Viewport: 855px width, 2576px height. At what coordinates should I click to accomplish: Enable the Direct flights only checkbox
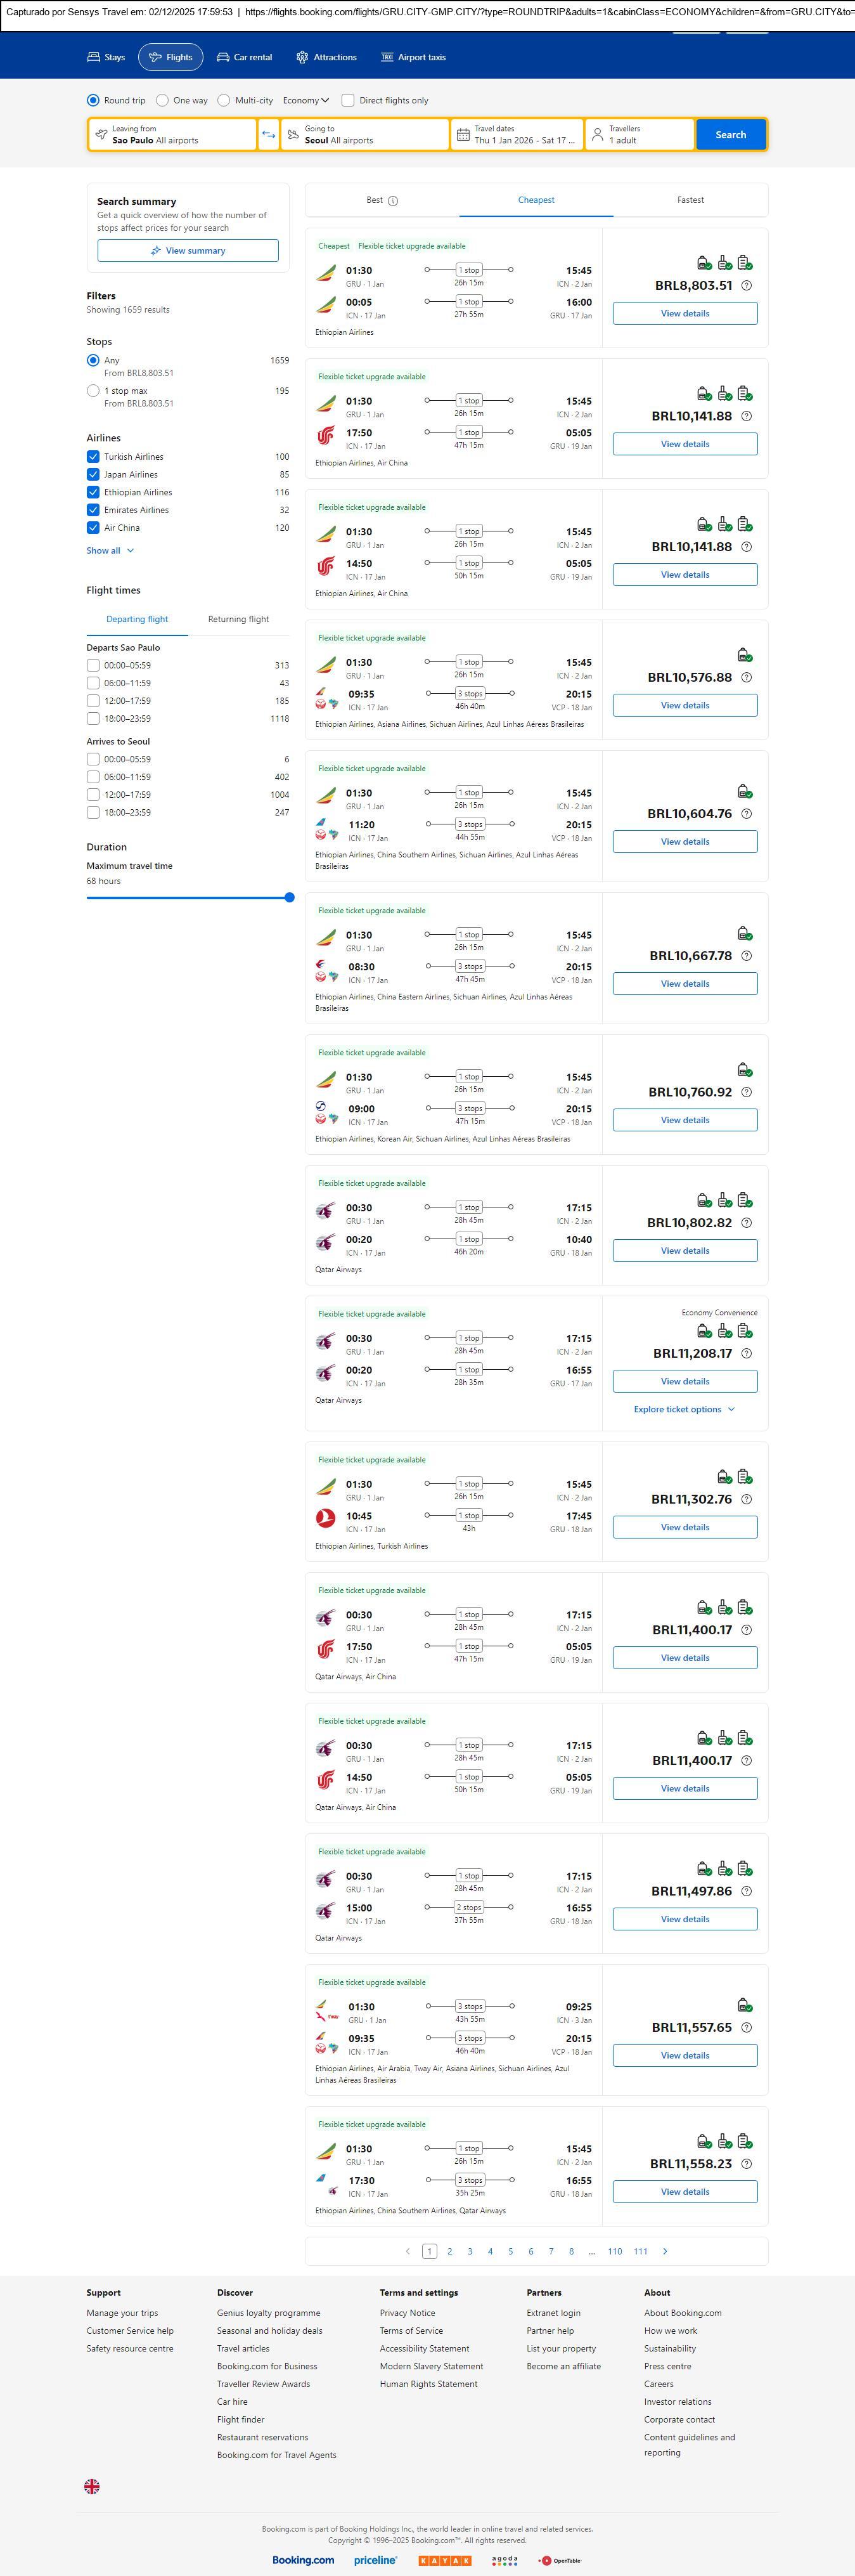click(348, 100)
